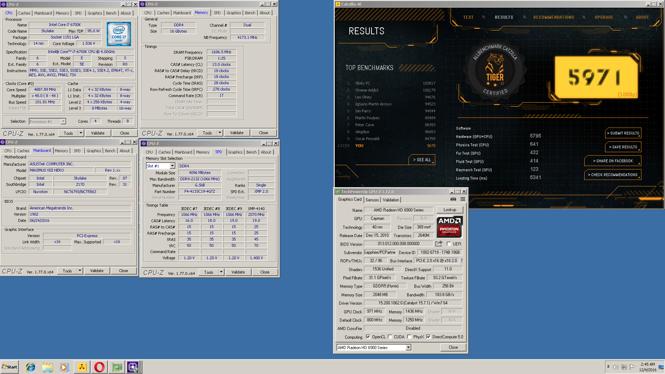The width and height of the screenshot is (665, 374).
Task: Click the volume speaker tray icon
Action: (x=615, y=367)
